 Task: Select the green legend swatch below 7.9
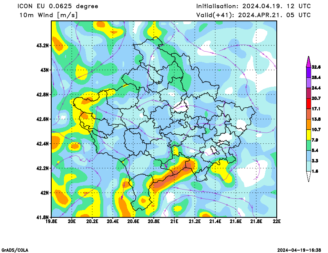coord(309,145)
